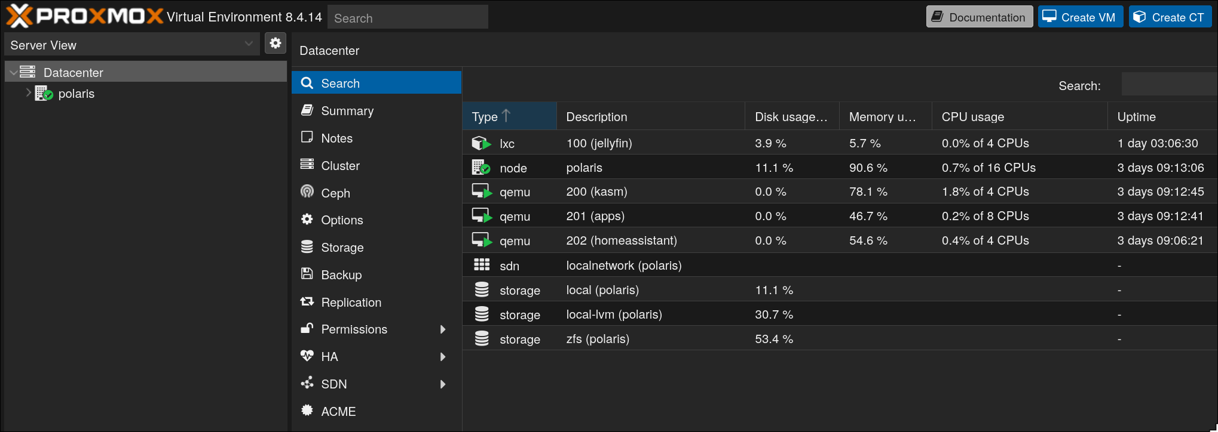This screenshot has width=1218, height=432.
Task: Click the 53.4 % disk usage for zfs
Action: 774,339
